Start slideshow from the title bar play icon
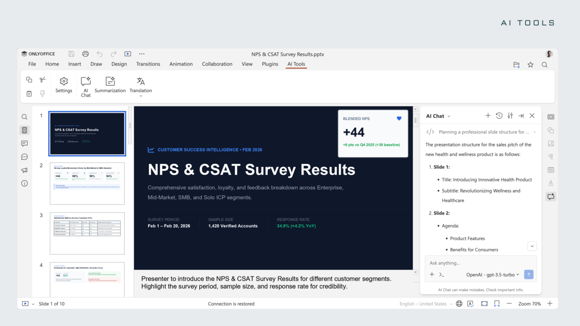 (128, 54)
